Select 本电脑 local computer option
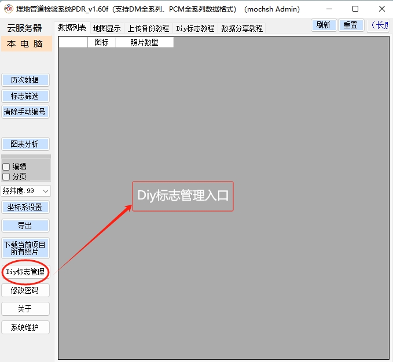Image resolution: width=393 pixels, height=362 pixels. coord(25,44)
